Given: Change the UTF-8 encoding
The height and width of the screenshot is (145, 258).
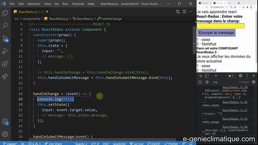Looking at the screenshot, I should tap(95, 143).
